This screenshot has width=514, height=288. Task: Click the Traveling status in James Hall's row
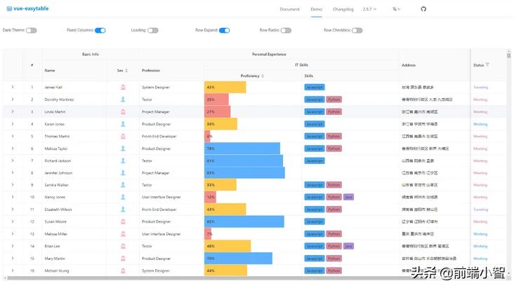[x=480, y=88]
